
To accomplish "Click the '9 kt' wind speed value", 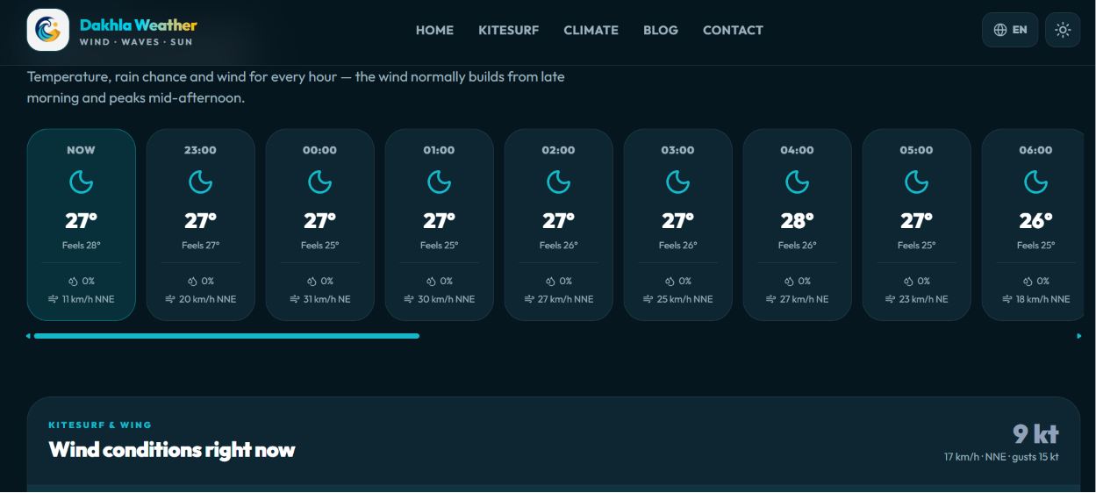I will coord(1035,434).
